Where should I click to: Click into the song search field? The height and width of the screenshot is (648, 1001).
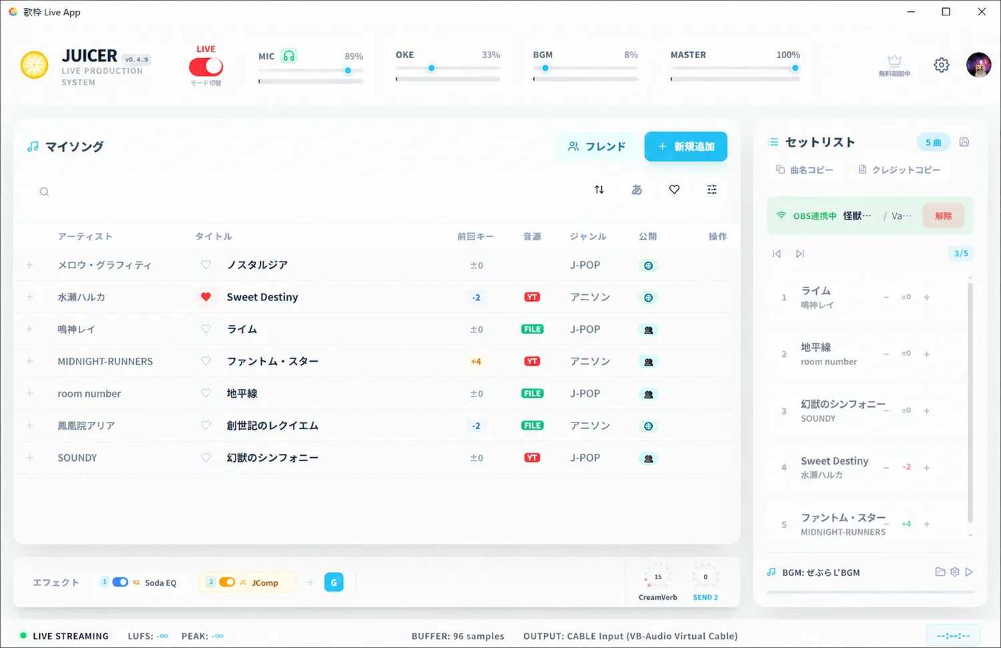[x=300, y=192]
